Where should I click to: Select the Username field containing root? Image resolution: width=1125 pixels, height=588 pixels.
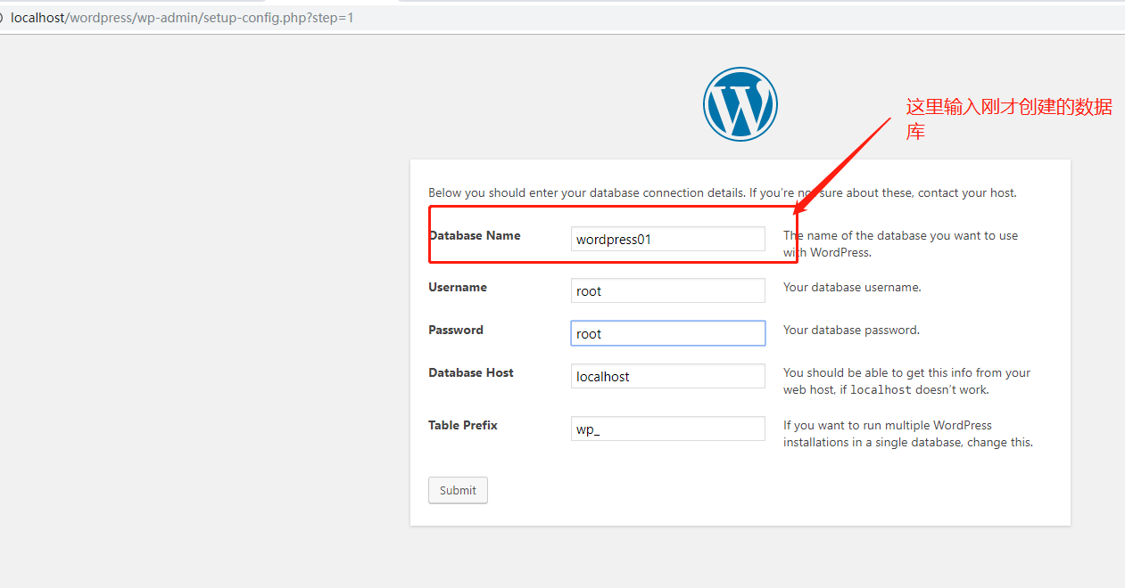(x=668, y=290)
